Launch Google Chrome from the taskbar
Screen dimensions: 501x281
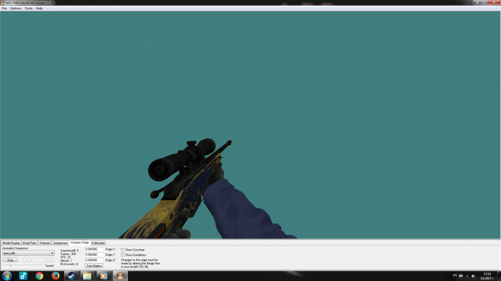click(39, 276)
